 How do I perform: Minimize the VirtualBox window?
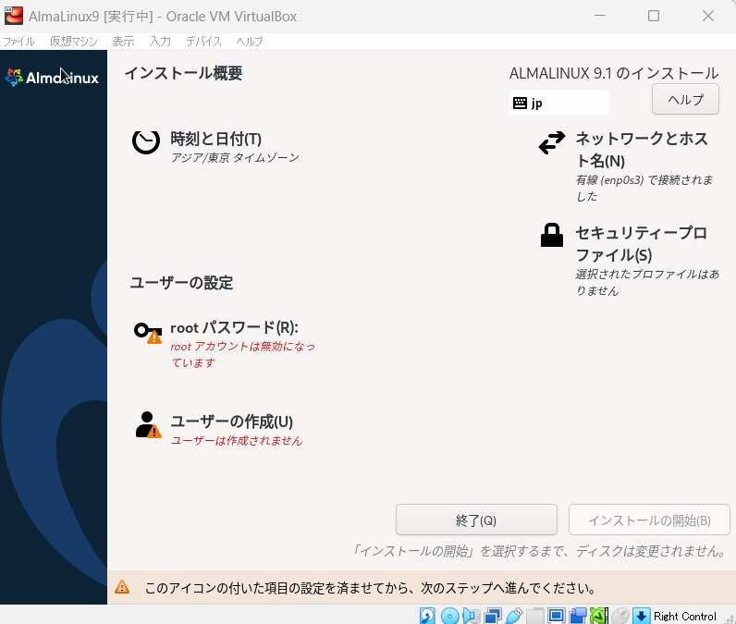tap(600, 16)
